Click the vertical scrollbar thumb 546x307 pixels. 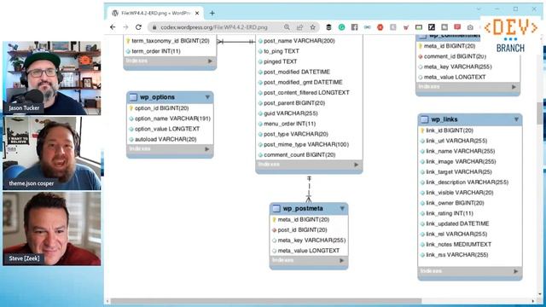click(540, 113)
